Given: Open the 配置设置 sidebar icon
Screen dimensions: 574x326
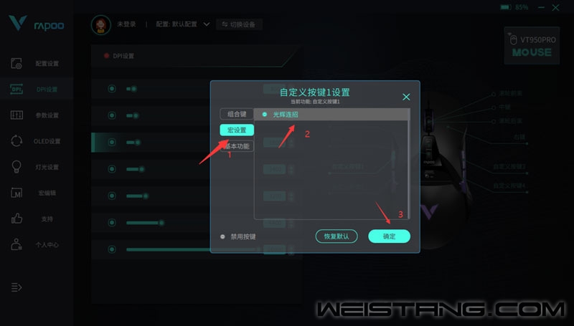Looking at the screenshot, I should coord(17,63).
